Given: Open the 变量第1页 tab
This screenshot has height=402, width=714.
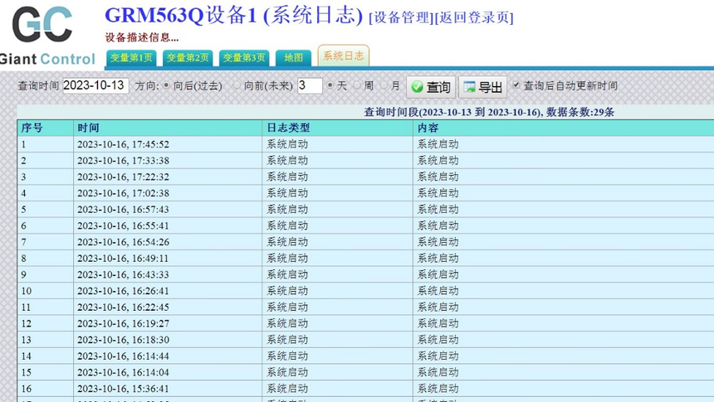Looking at the screenshot, I should (131, 58).
